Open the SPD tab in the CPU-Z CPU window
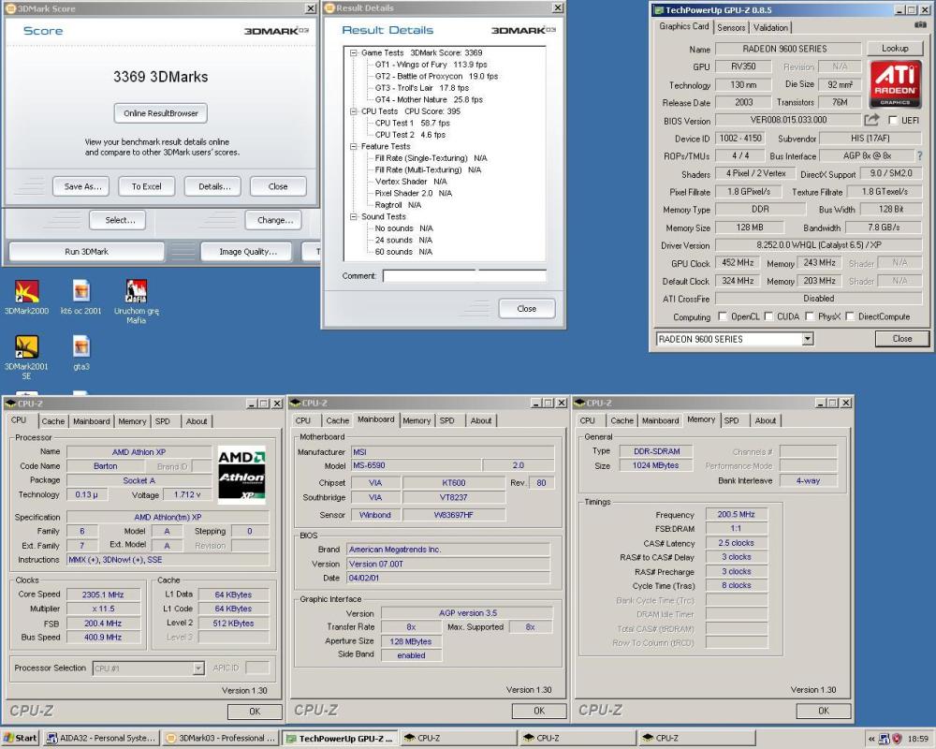The image size is (936, 749). coord(163,421)
